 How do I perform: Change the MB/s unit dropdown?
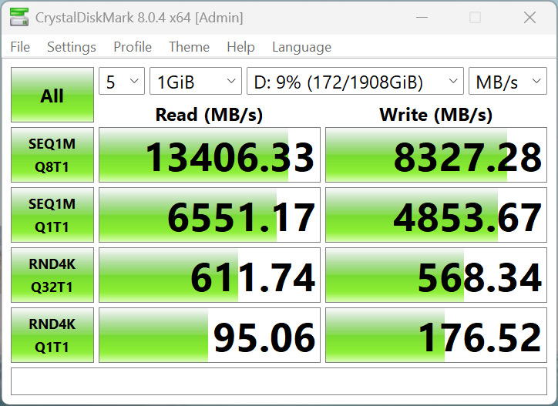pyautogui.click(x=507, y=82)
